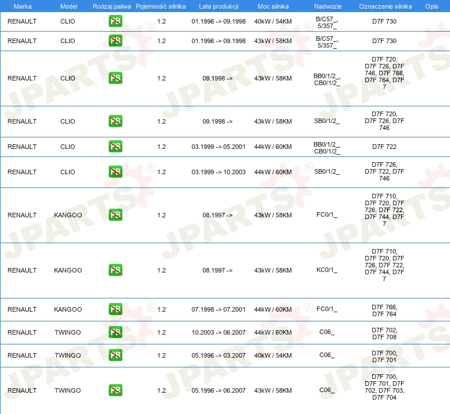Click the 43kW / 58KM cell in the Twingo row
Viewport: 450px width, 414px height.
[273, 390]
